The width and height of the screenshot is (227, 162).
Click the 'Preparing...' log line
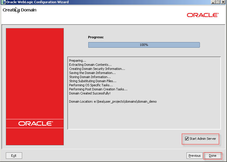(x=78, y=61)
